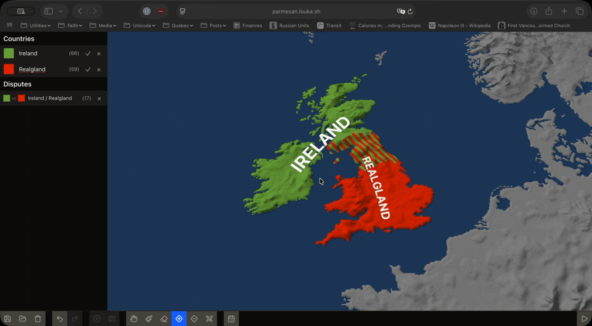Select the paintbrush tool

tap(149, 319)
